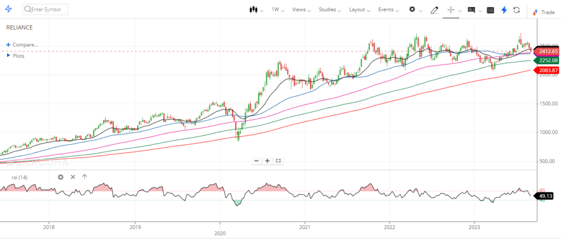Screen dimensions: 561x241
Task: Open the 1W timeframe dropdown
Action: tap(278, 10)
